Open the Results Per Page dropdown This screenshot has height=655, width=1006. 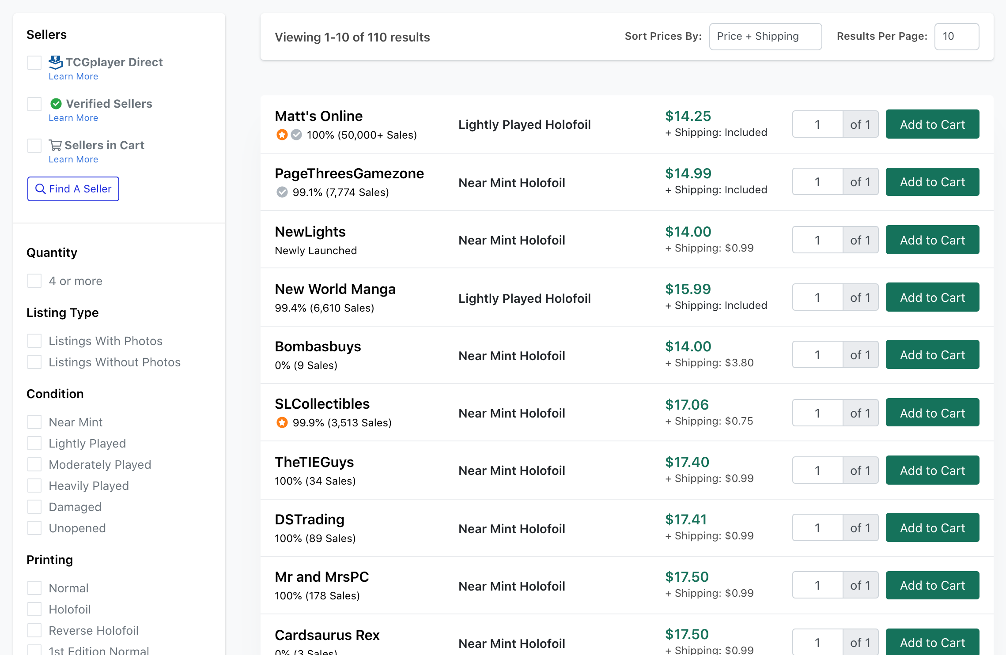tap(957, 37)
